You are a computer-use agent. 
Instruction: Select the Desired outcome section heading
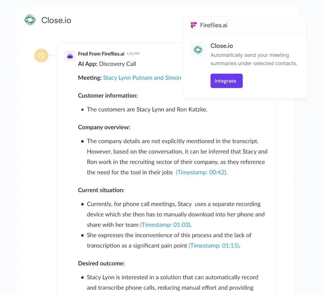(x=102, y=263)
